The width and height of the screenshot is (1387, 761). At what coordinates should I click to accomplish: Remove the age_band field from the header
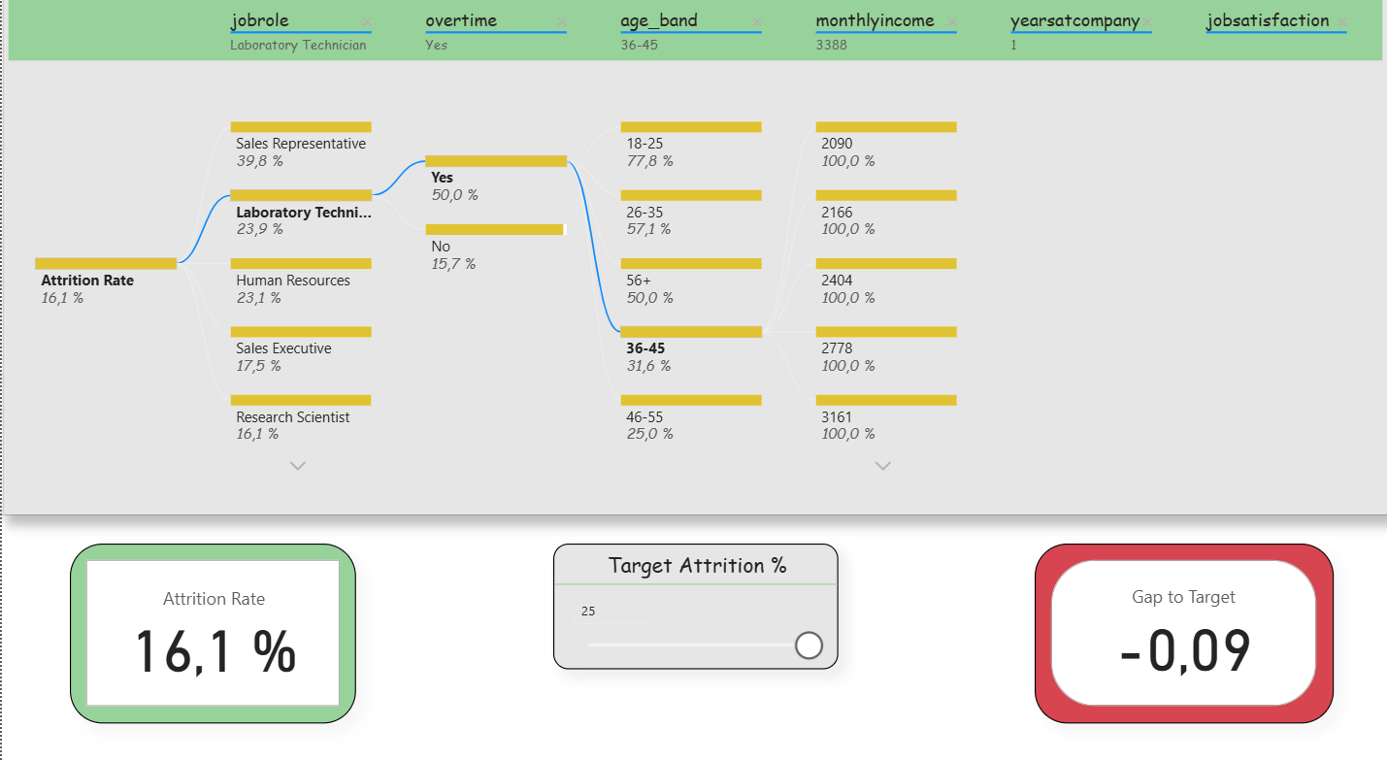click(756, 20)
